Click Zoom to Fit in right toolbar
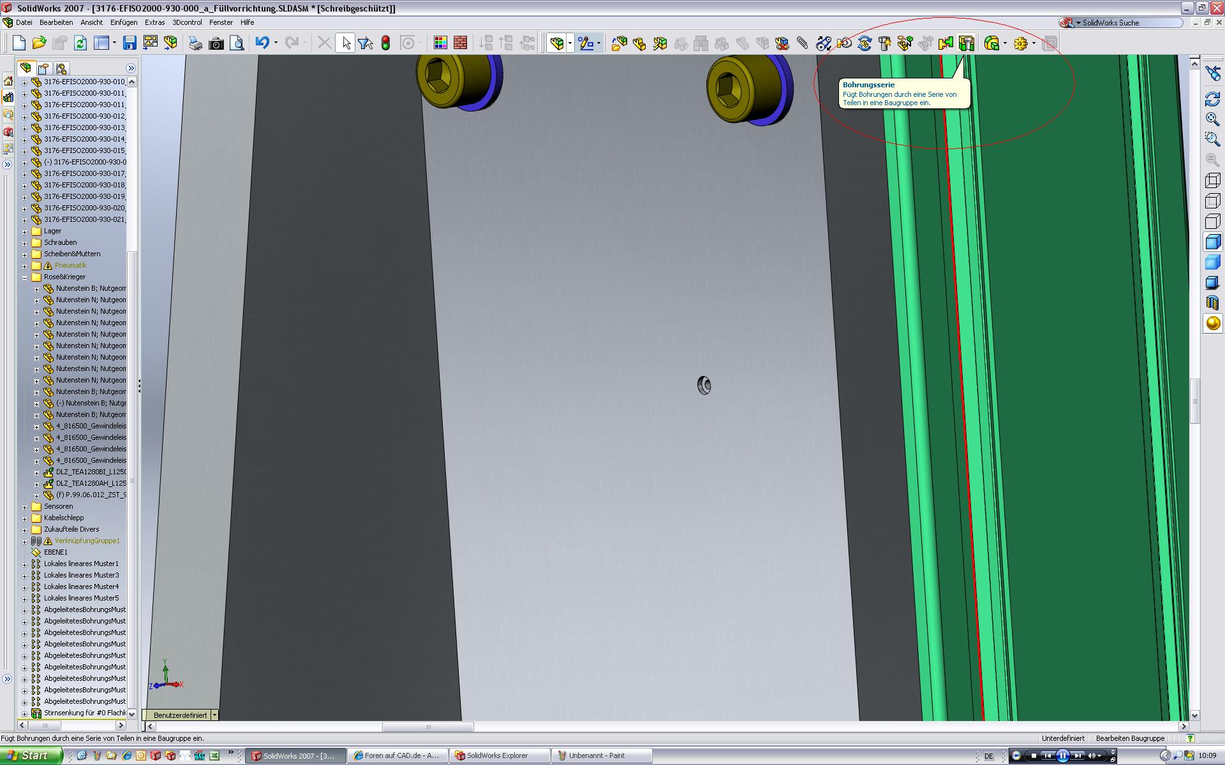Screen dimensions: 1225x765 pos(1212,119)
